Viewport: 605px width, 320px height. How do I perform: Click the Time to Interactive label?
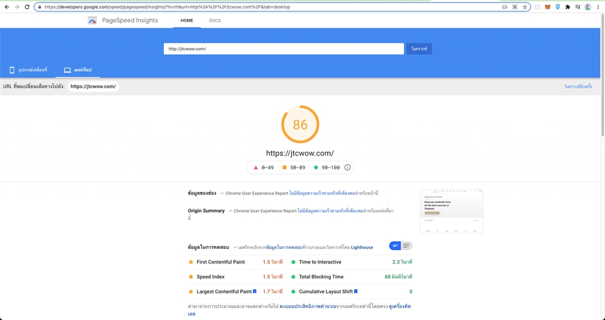(x=320, y=262)
